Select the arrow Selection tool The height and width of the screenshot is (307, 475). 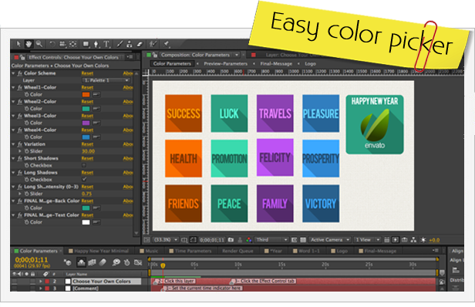pos(19,44)
